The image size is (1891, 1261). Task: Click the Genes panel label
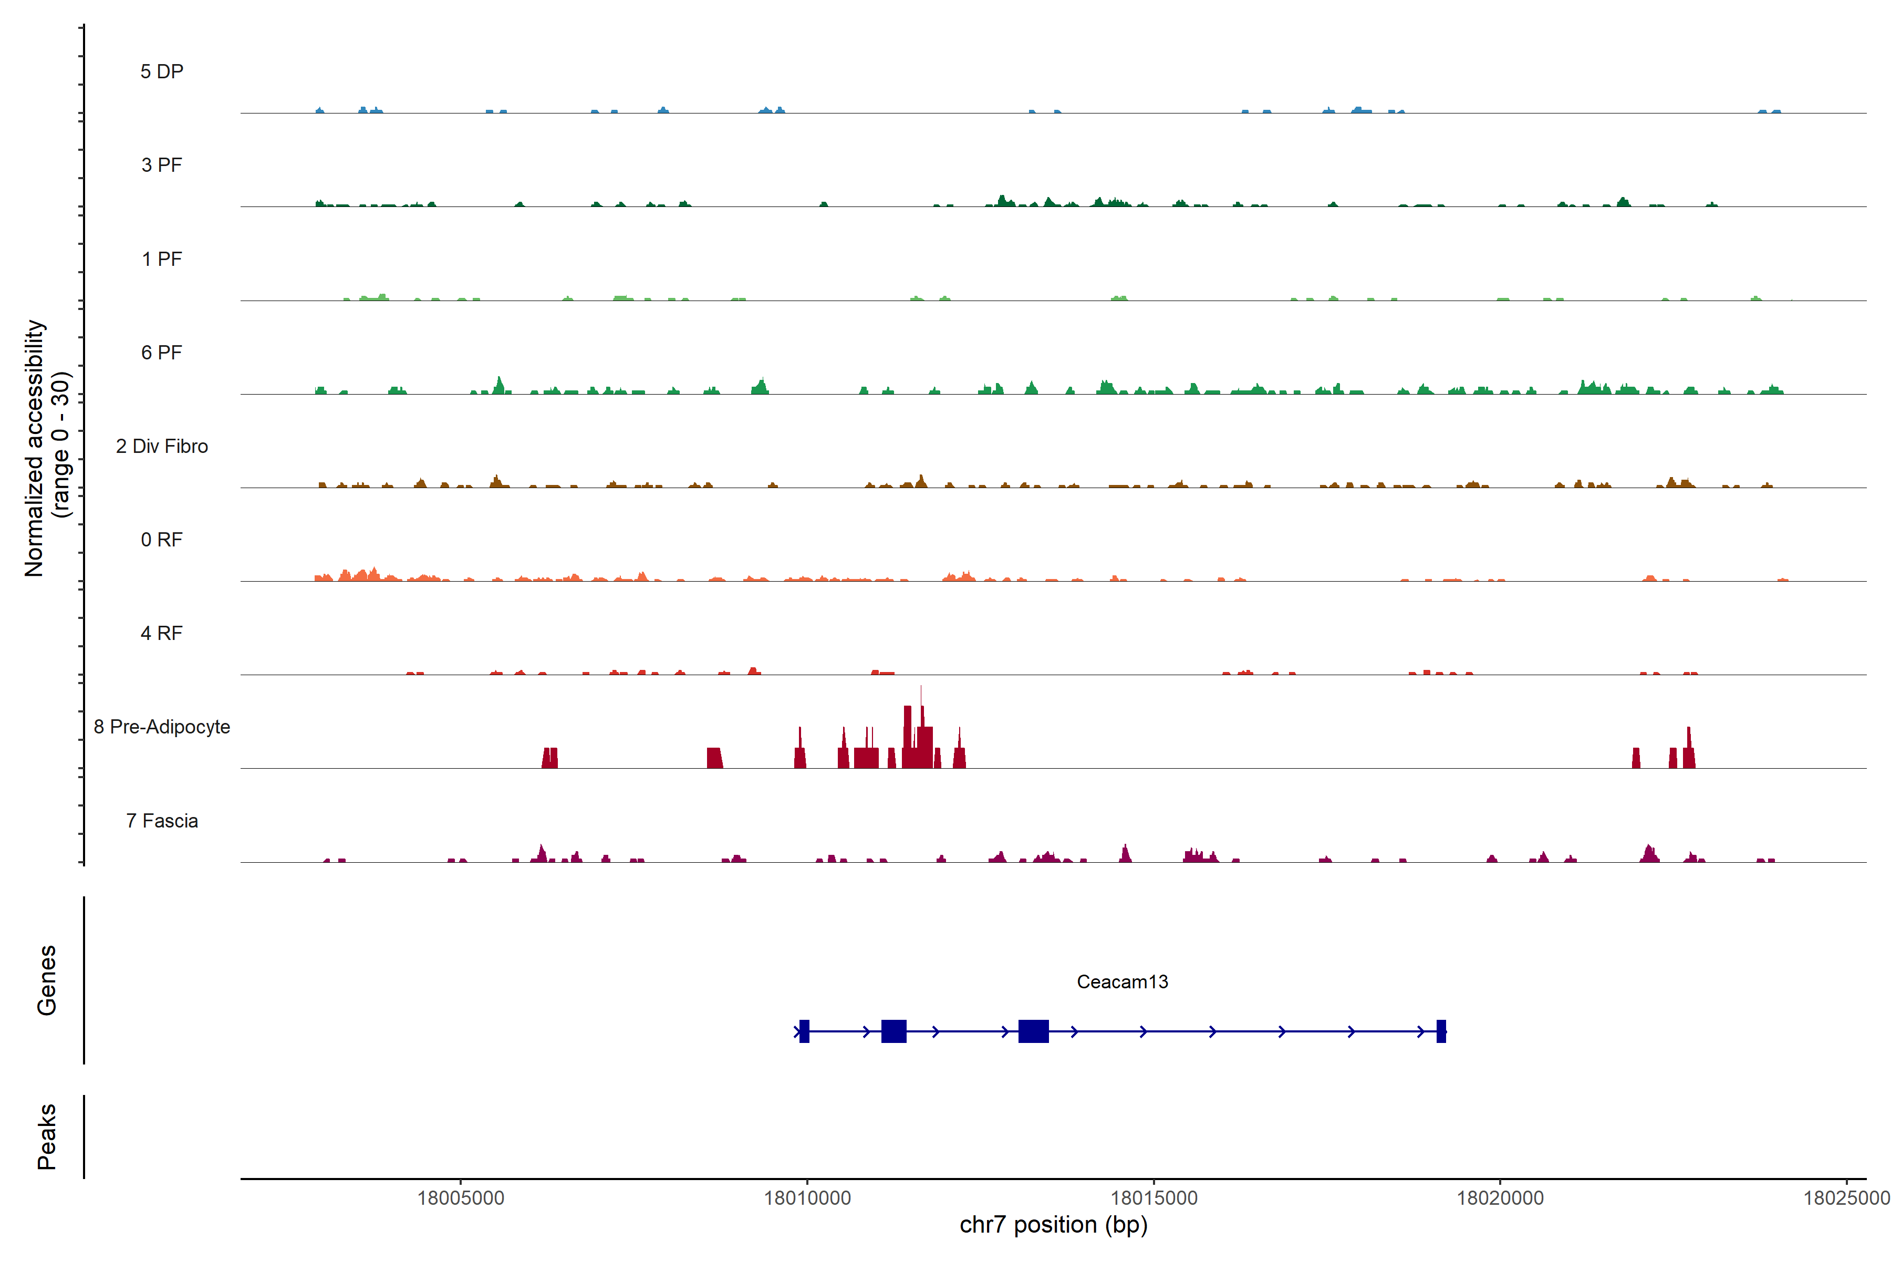[47, 979]
